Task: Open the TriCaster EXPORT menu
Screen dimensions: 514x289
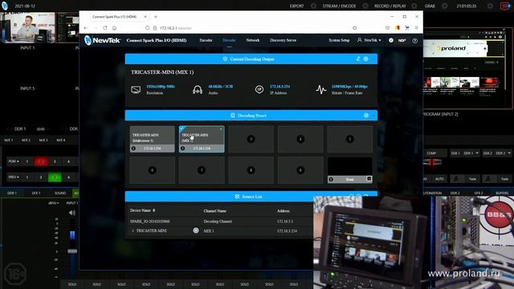Action: (x=296, y=6)
